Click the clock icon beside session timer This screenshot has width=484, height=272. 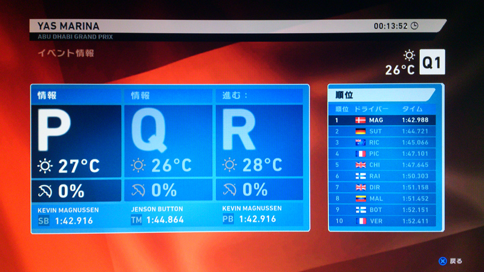tap(414, 26)
